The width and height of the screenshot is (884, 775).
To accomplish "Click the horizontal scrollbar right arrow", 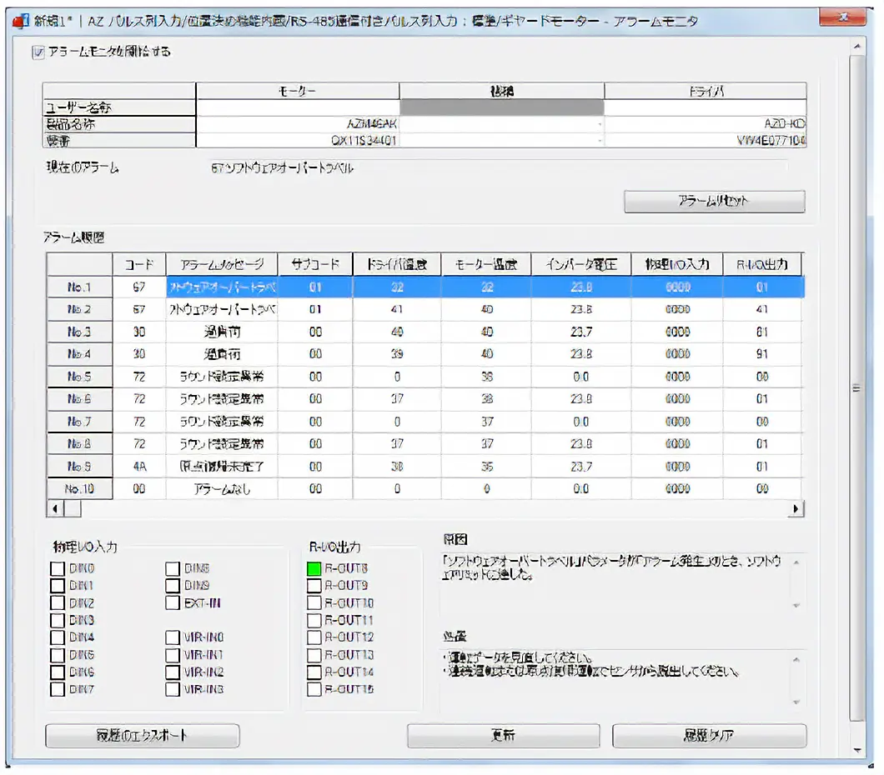I will coord(795,507).
